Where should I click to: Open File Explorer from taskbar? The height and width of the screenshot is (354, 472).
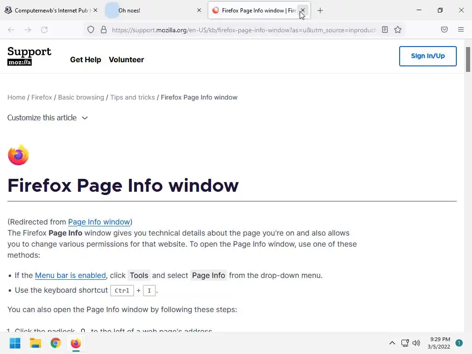pos(35,343)
